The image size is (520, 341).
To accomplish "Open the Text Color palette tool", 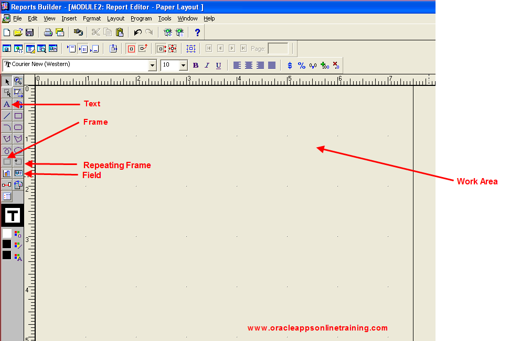I will click(x=18, y=257).
